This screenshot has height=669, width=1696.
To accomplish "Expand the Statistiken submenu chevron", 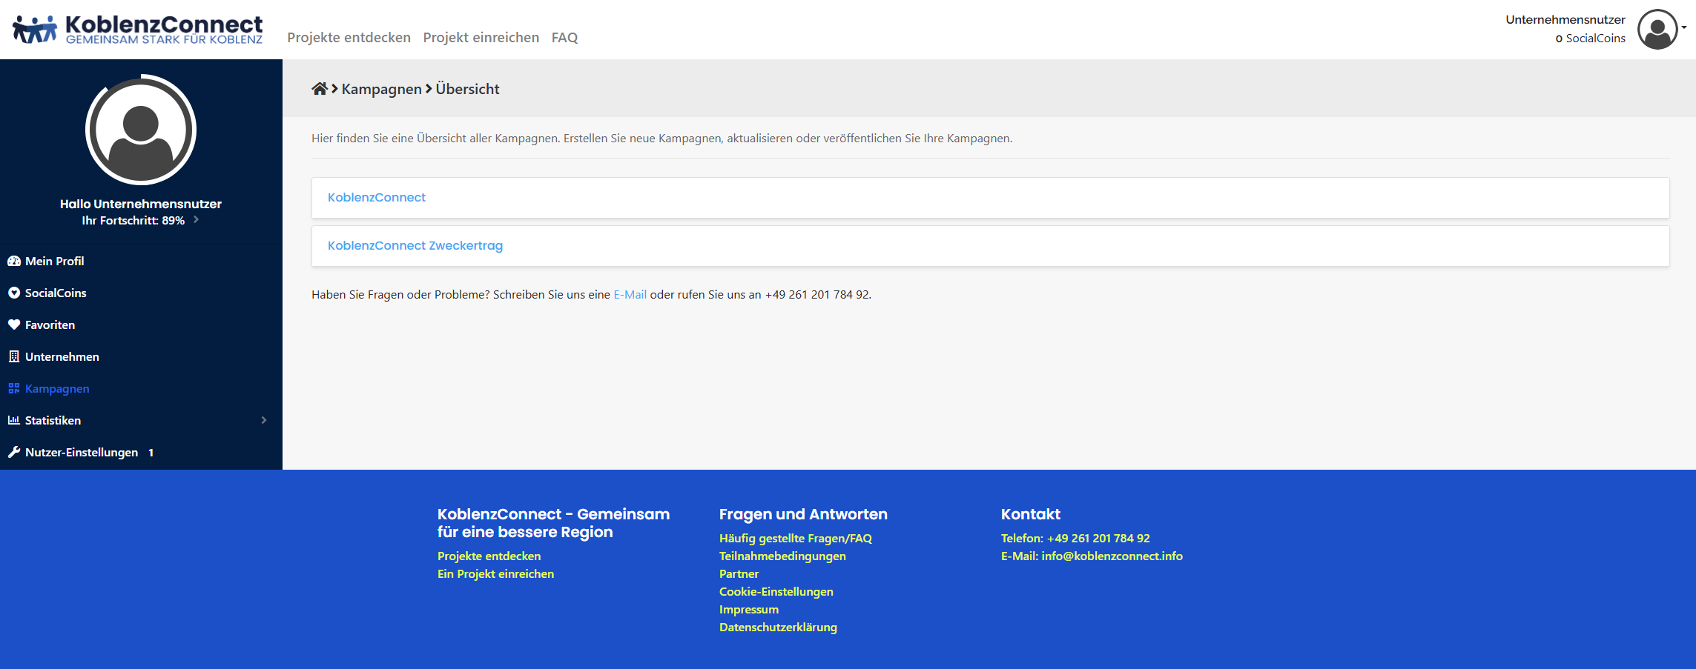I will (x=264, y=420).
